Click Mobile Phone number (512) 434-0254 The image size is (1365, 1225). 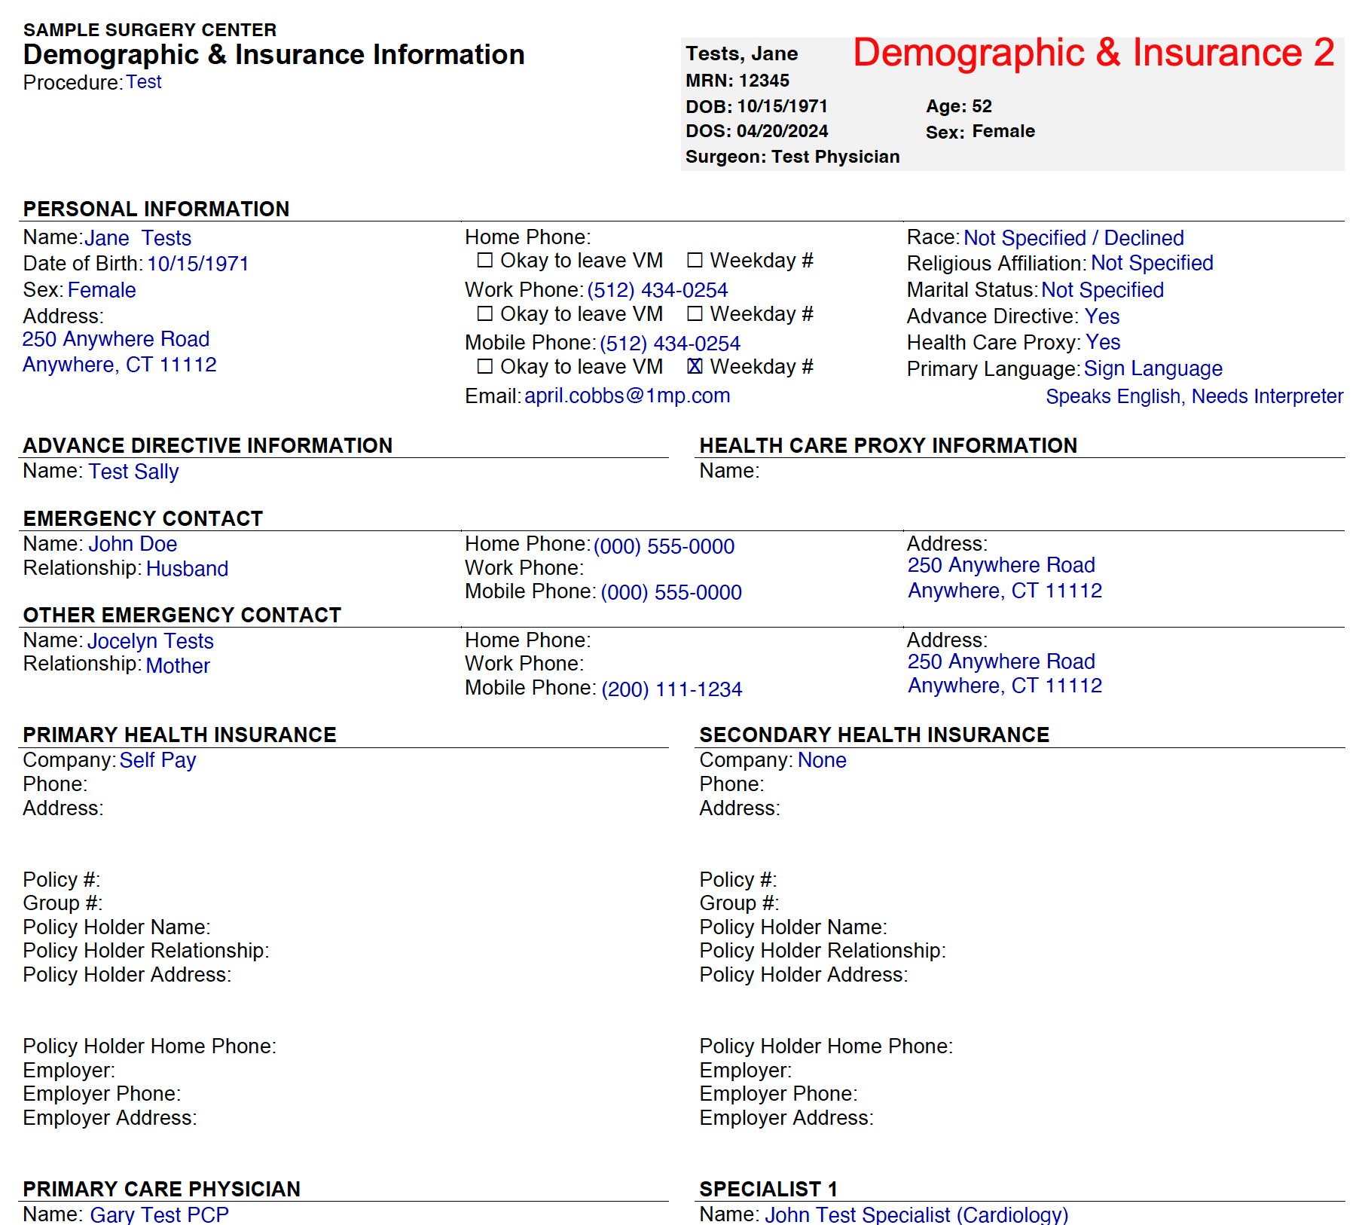pos(670,344)
